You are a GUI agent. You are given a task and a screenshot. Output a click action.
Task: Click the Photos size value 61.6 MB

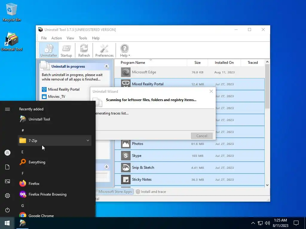click(x=198, y=144)
